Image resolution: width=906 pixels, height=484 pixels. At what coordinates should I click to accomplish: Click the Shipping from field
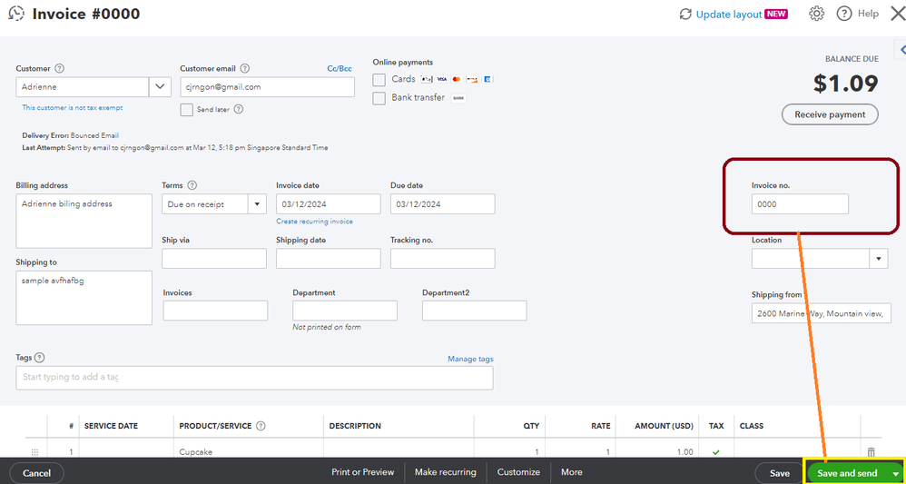(x=821, y=313)
